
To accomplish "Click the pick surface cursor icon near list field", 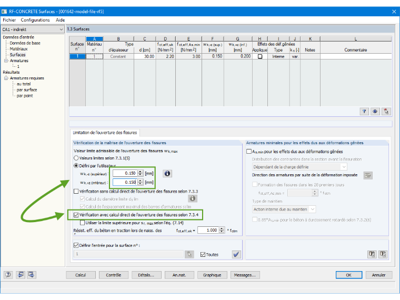I will pos(189,254).
